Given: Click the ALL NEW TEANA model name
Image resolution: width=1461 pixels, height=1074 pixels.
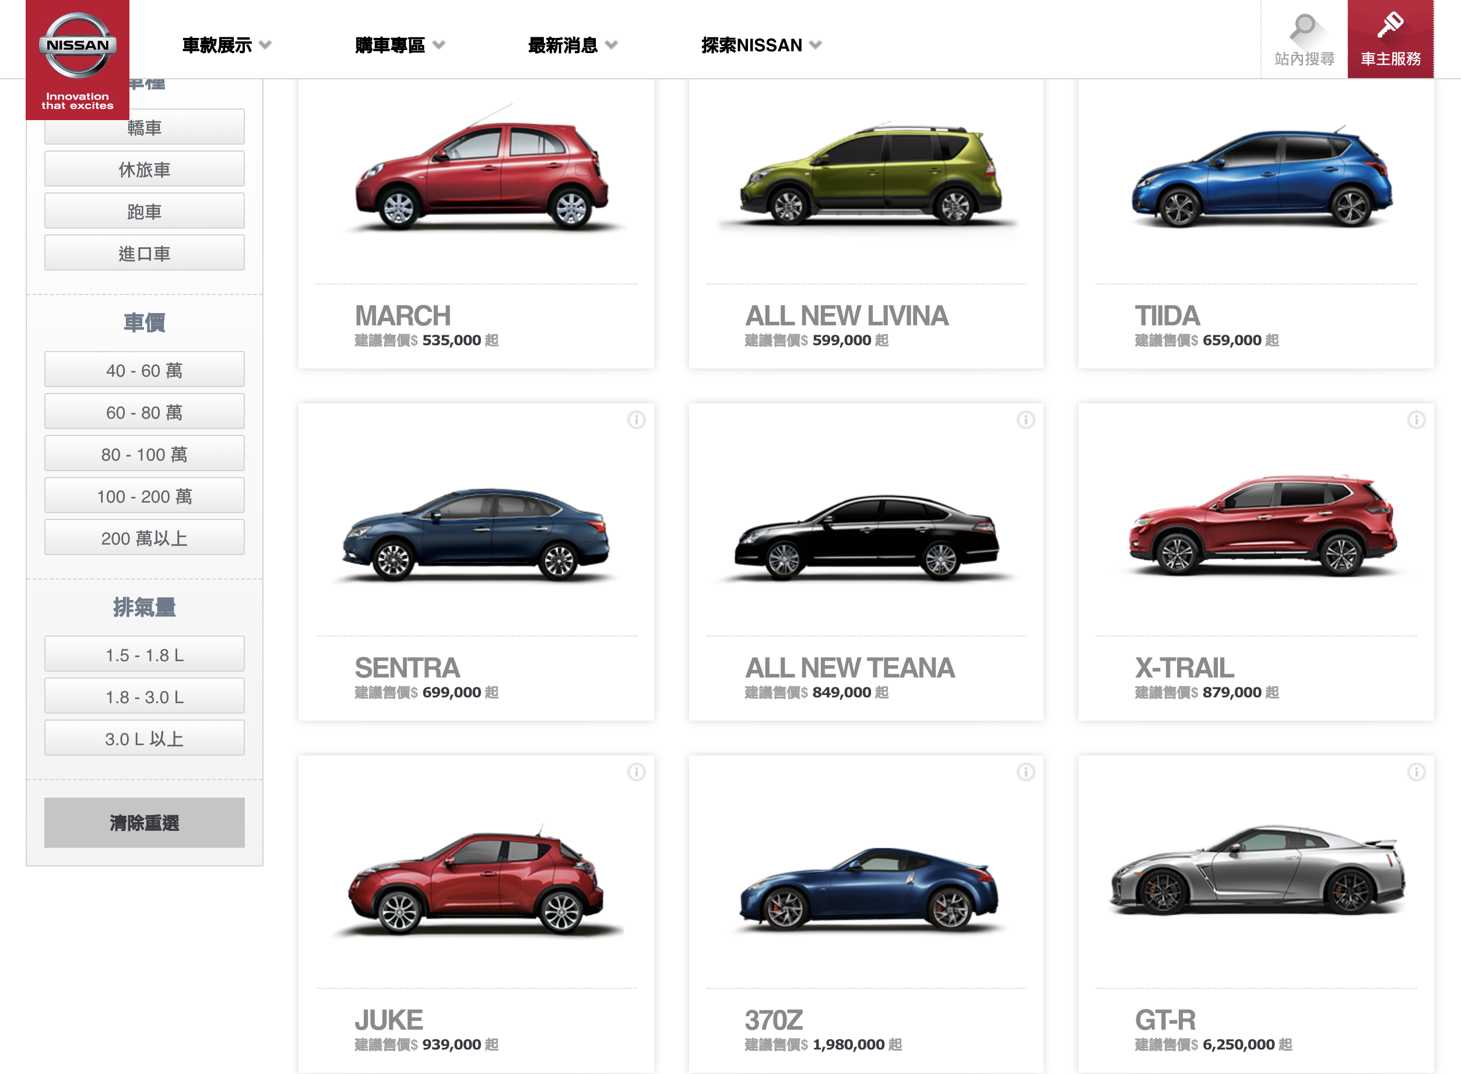Looking at the screenshot, I should 849,668.
